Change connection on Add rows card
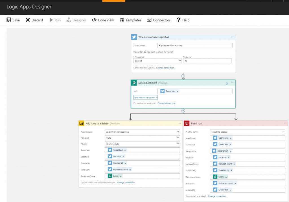Viewport: 289px width, 202px height. pyautogui.click(x=126, y=183)
